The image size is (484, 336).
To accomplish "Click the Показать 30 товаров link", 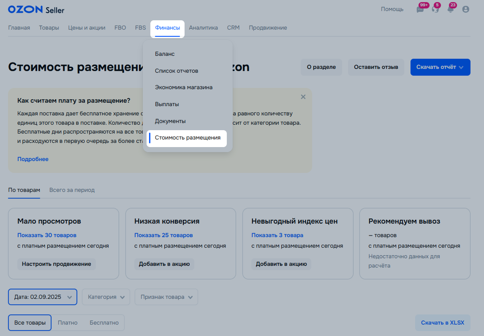I will point(47,235).
